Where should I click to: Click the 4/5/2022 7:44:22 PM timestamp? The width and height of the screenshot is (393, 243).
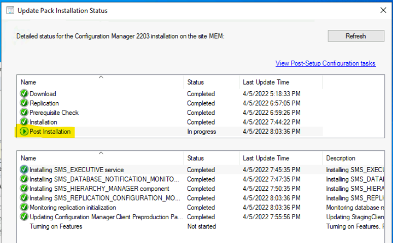click(x=271, y=122)
